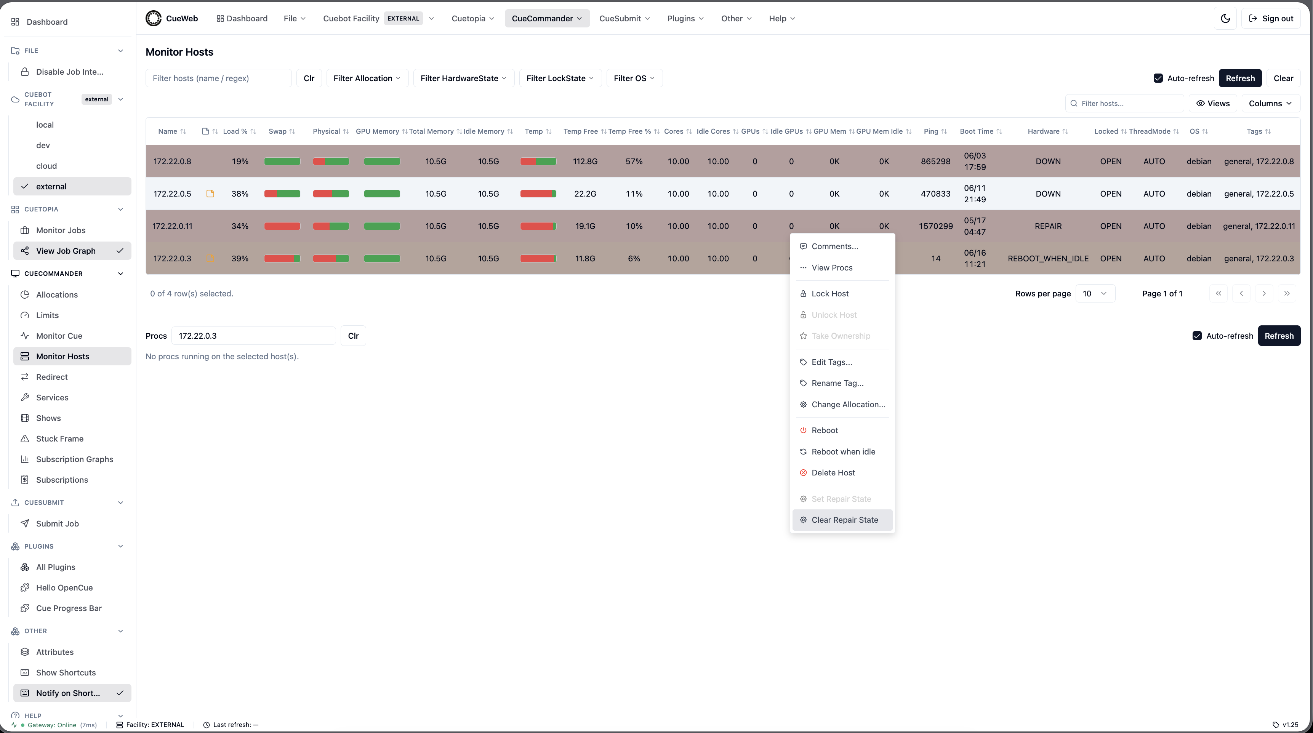Click the Filter hosts name/regex input
This screenshot has height=733, width=1313.
pyautogui.click(x=219, y=78)
